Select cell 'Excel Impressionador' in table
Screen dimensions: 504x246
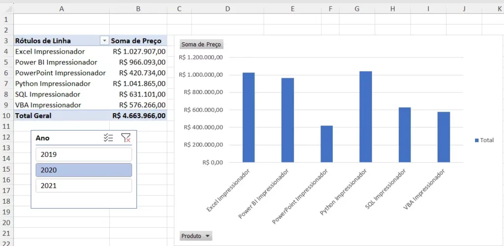pyautogui.click(x=62, y=51)
